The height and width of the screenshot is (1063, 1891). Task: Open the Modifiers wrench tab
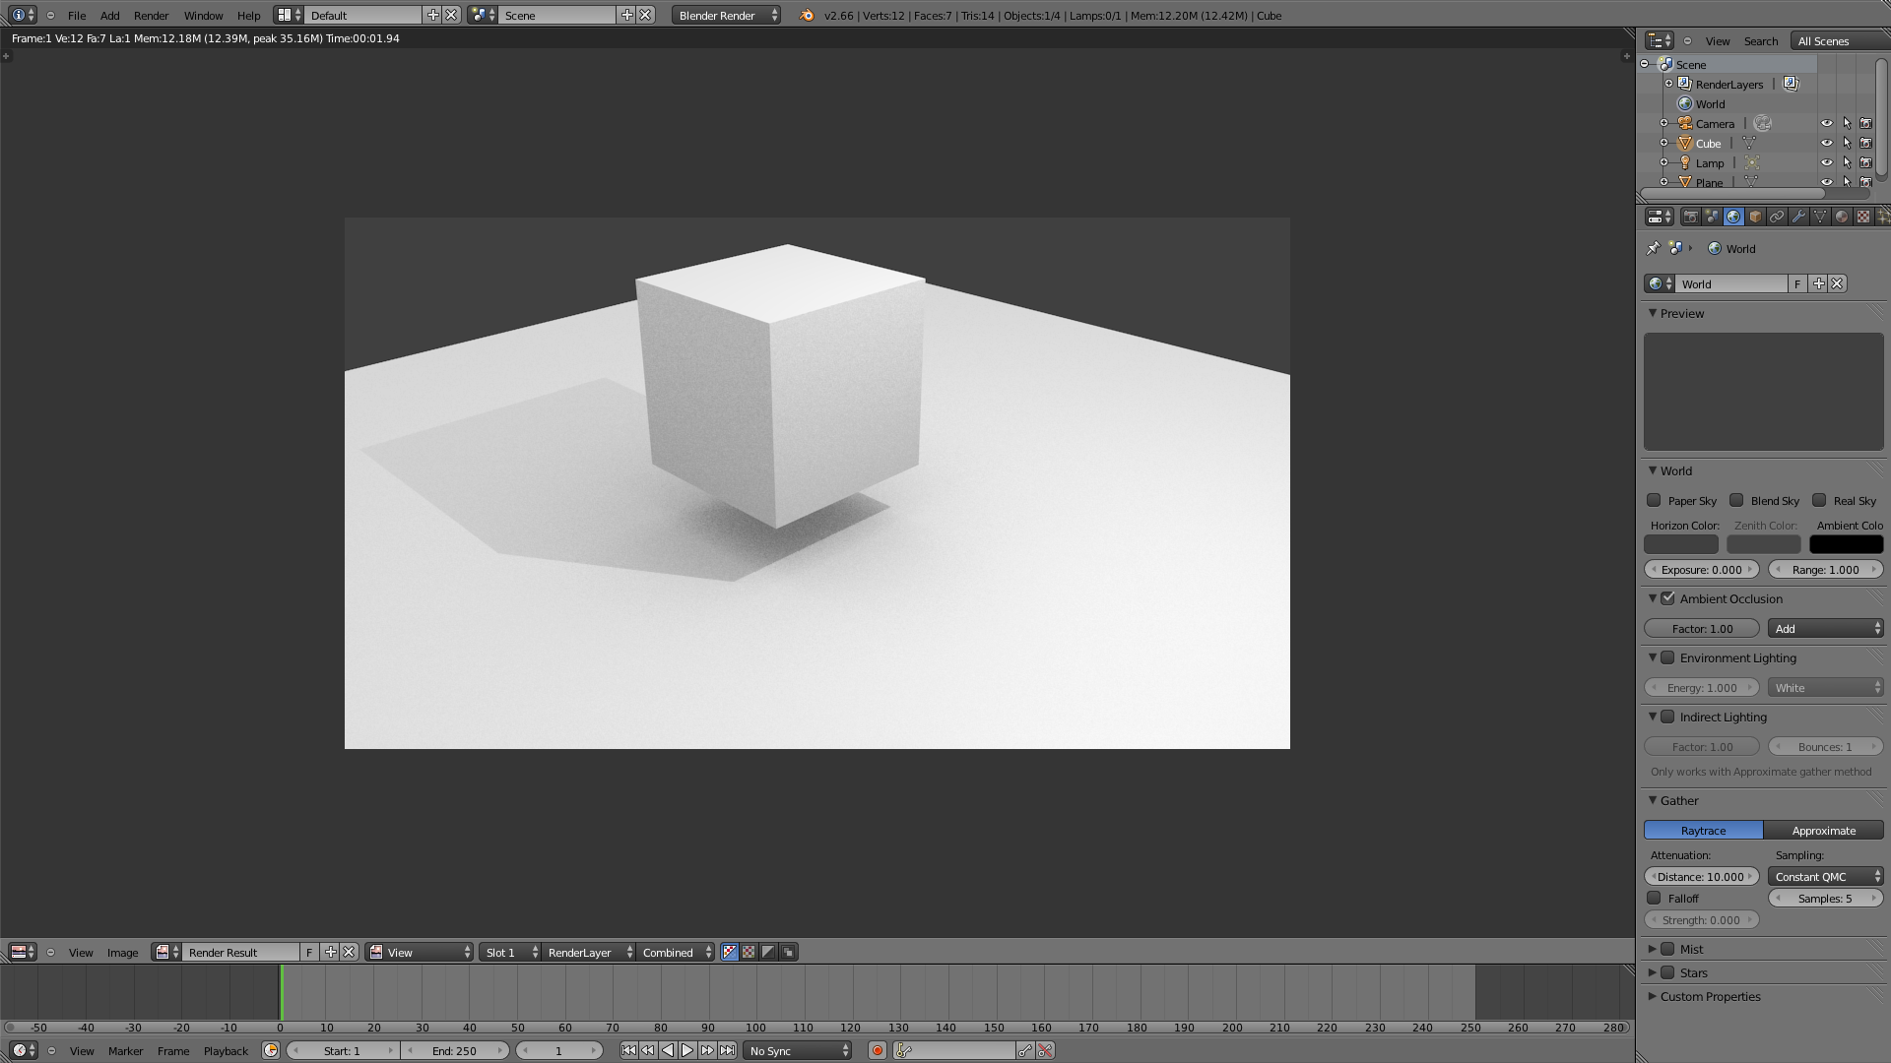[1798, 217]
